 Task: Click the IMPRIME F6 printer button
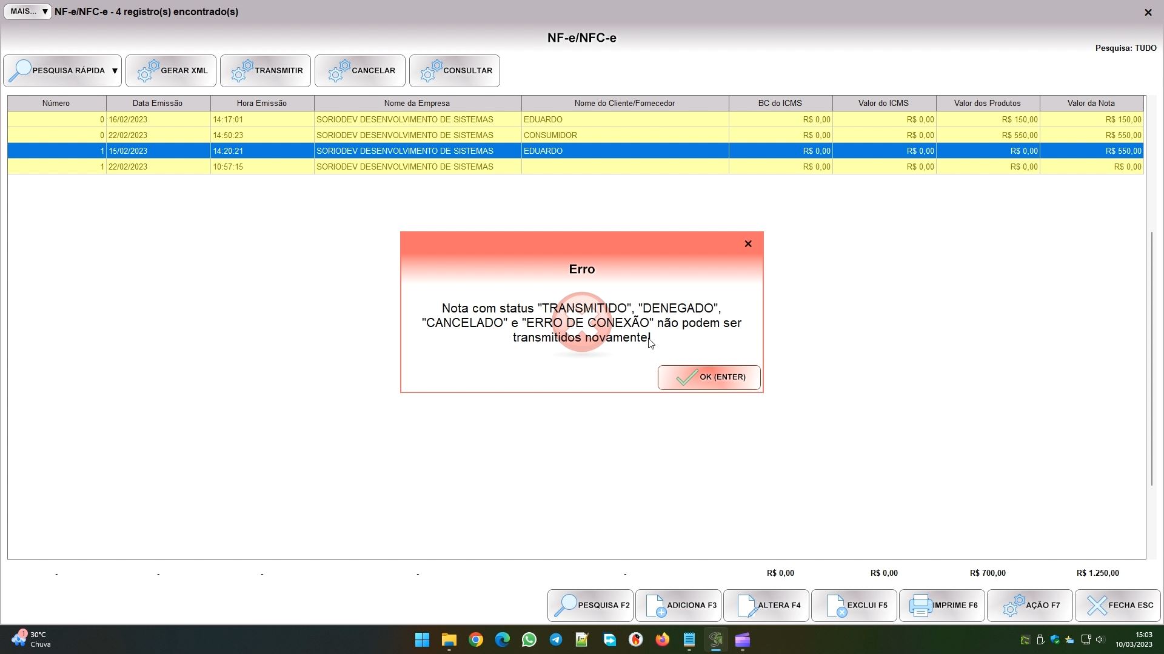(942, 606)
